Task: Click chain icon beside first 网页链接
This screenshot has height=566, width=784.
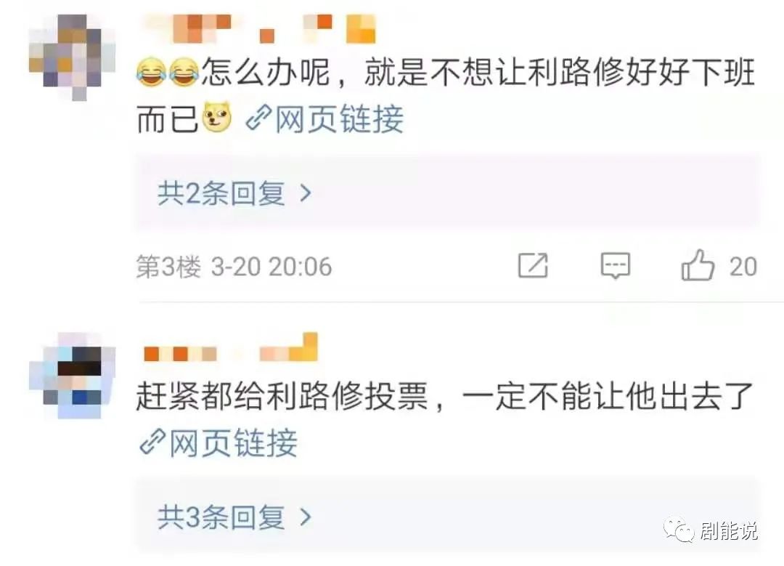Action: pos(258,118)
